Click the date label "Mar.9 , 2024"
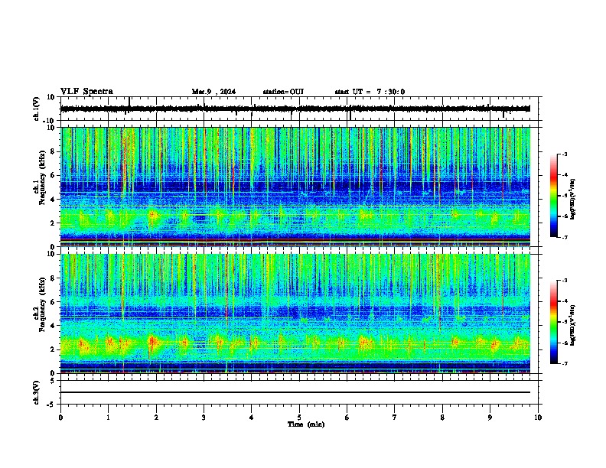Screen dimensions: 606x468 [213, 92]
